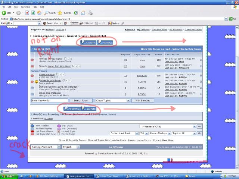Open the Mail toolbar icon
This screenshot has height=179, width=239.
point(83,13)
